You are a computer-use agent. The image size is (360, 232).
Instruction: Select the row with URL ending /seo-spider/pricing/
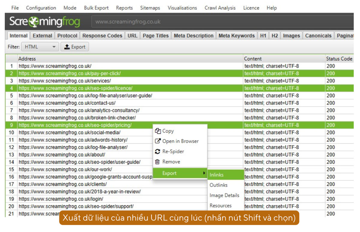[x=179, y=125]
